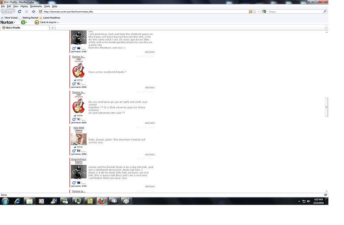This screenshot has height=225, width=344.
Task: Open the Latest Headlines bookmark
Action: pos(52,18)
